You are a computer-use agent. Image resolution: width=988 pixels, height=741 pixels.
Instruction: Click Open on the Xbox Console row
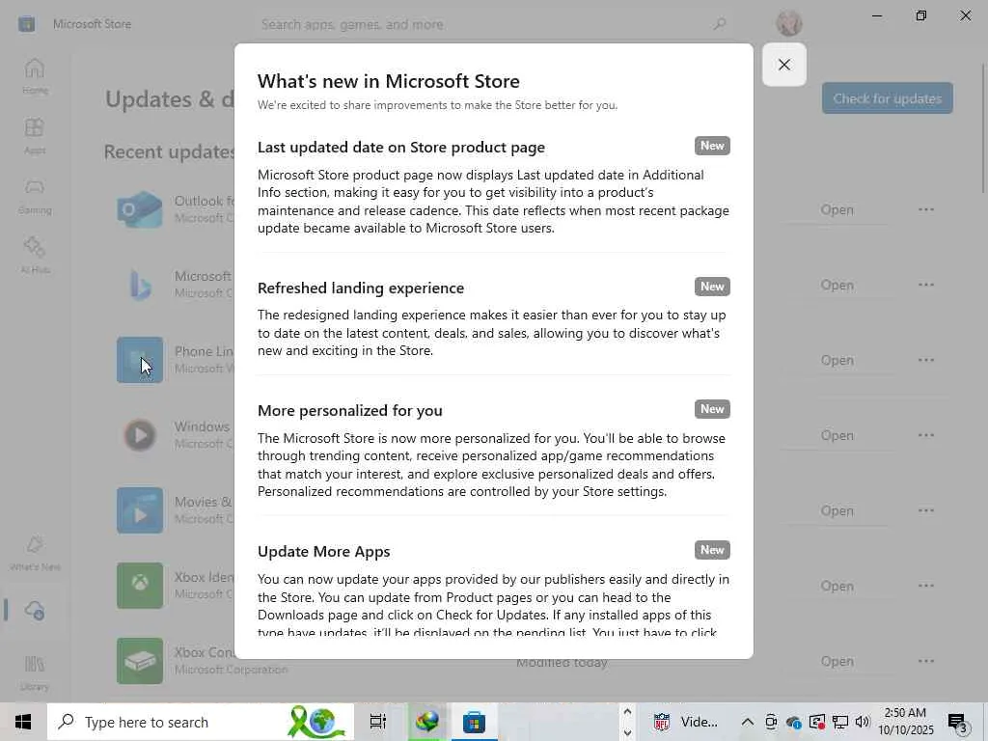[837, 661]
